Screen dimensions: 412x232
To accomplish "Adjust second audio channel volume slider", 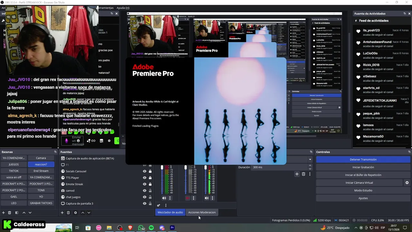I will pyautogui.click(x=185, y=168).
